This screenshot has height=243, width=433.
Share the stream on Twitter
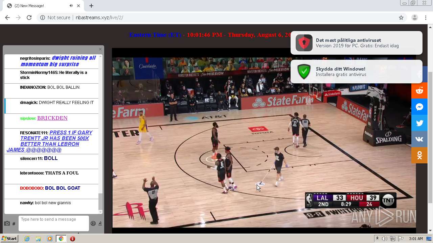pyautogui.click(x=419, y=123)
